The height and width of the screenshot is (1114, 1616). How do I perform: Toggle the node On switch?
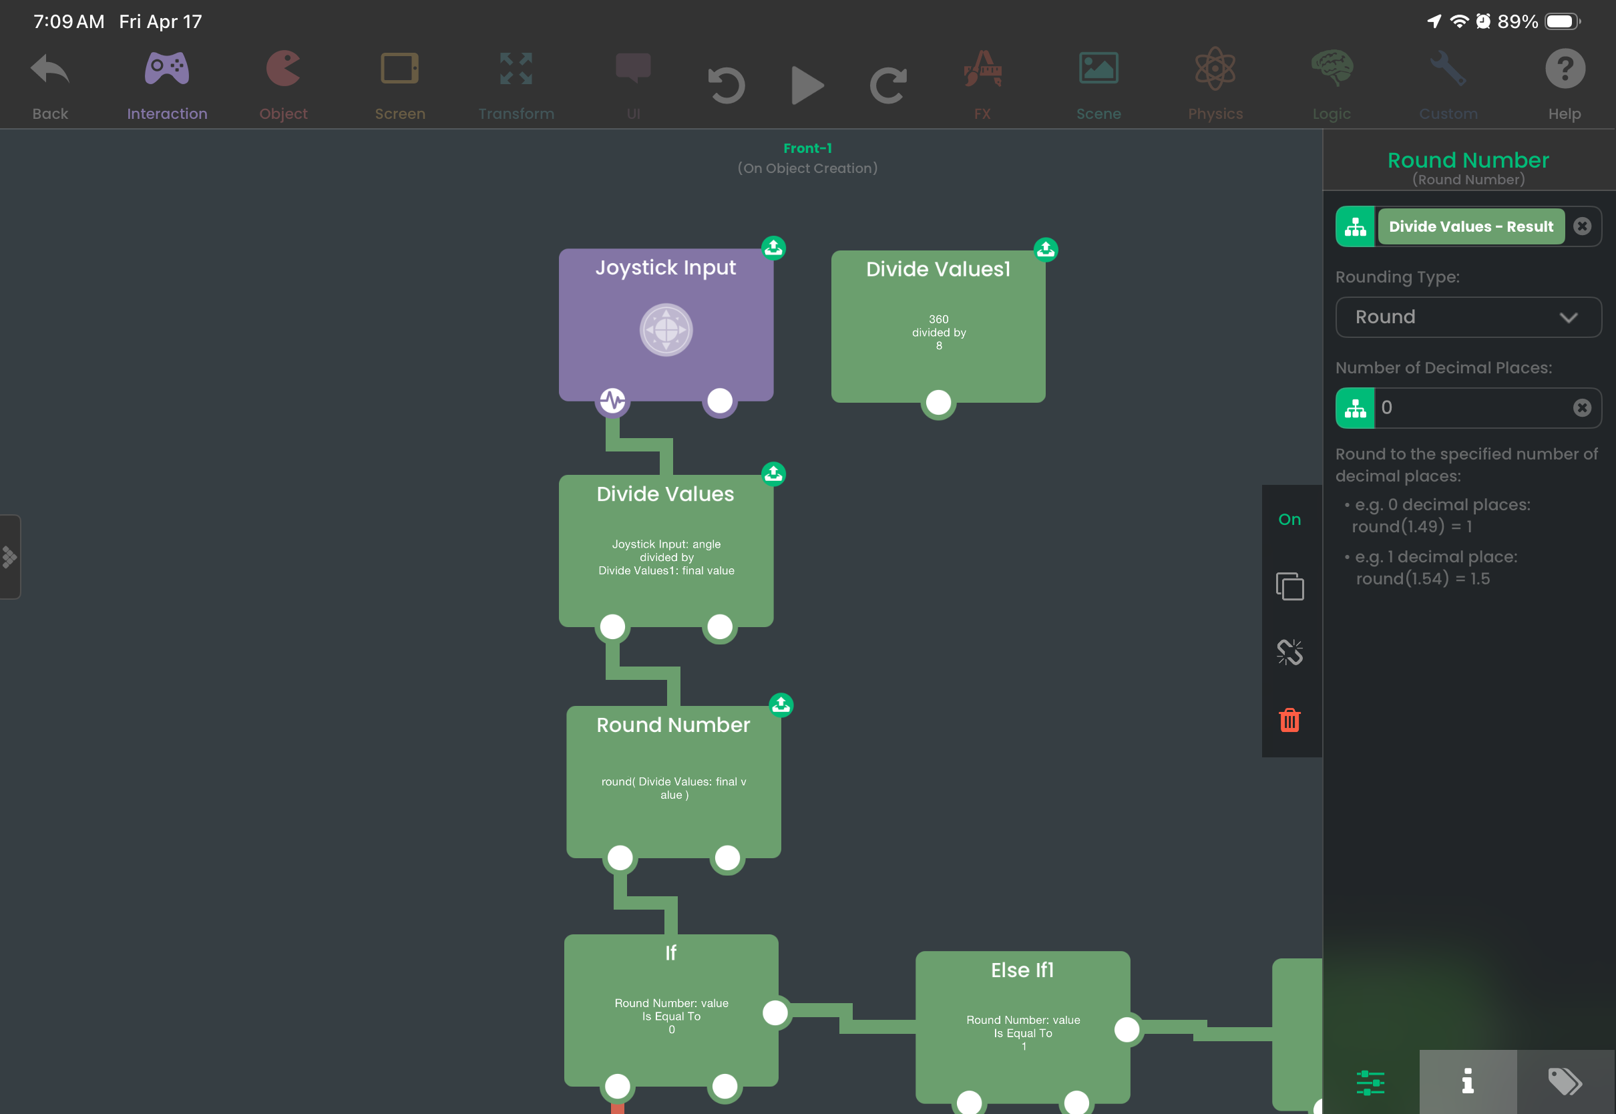(1289, 520)
